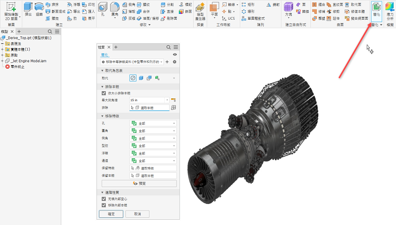Image resolution: width=396 pixels, height=225 pixels.
Task: Expand the 實體本體(1) tree node
Action: pos(2,49)
